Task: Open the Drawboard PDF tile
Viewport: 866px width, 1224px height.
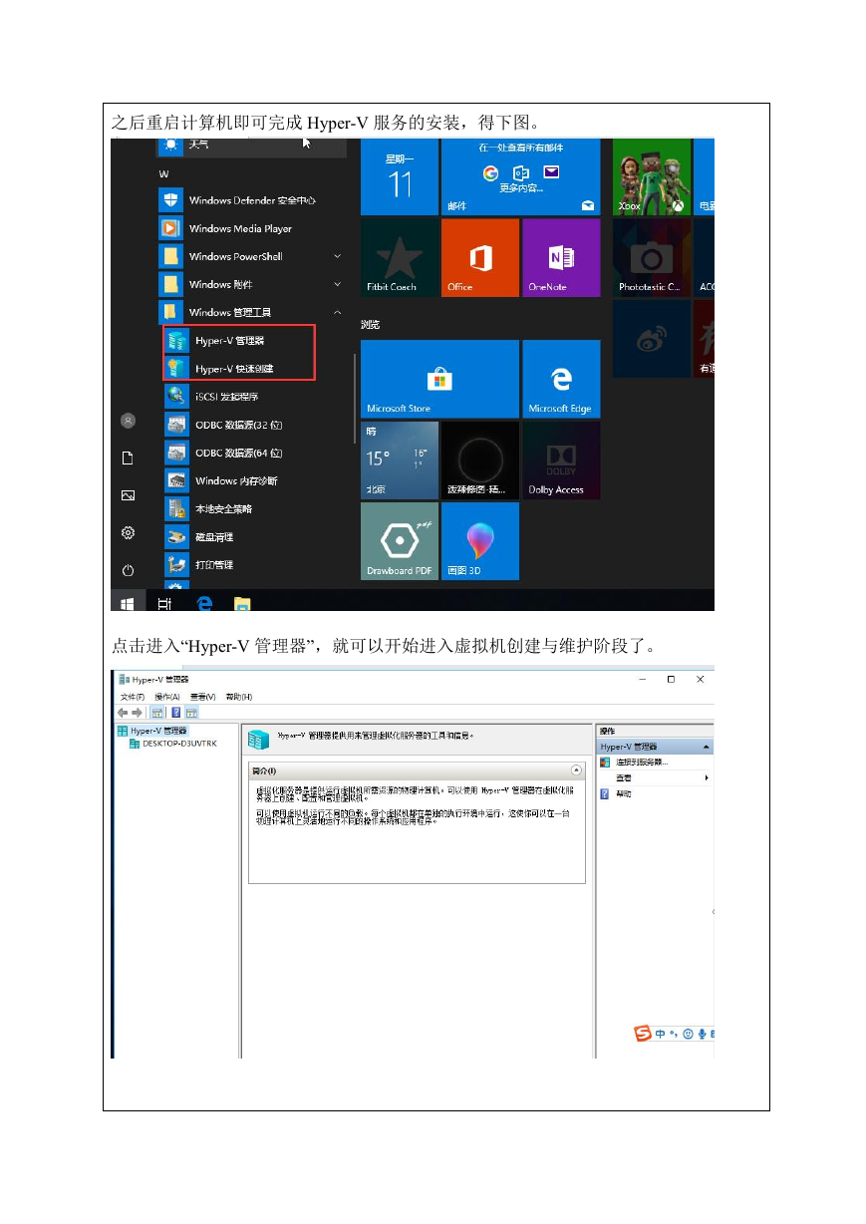Action: click(x=400, y=541)
